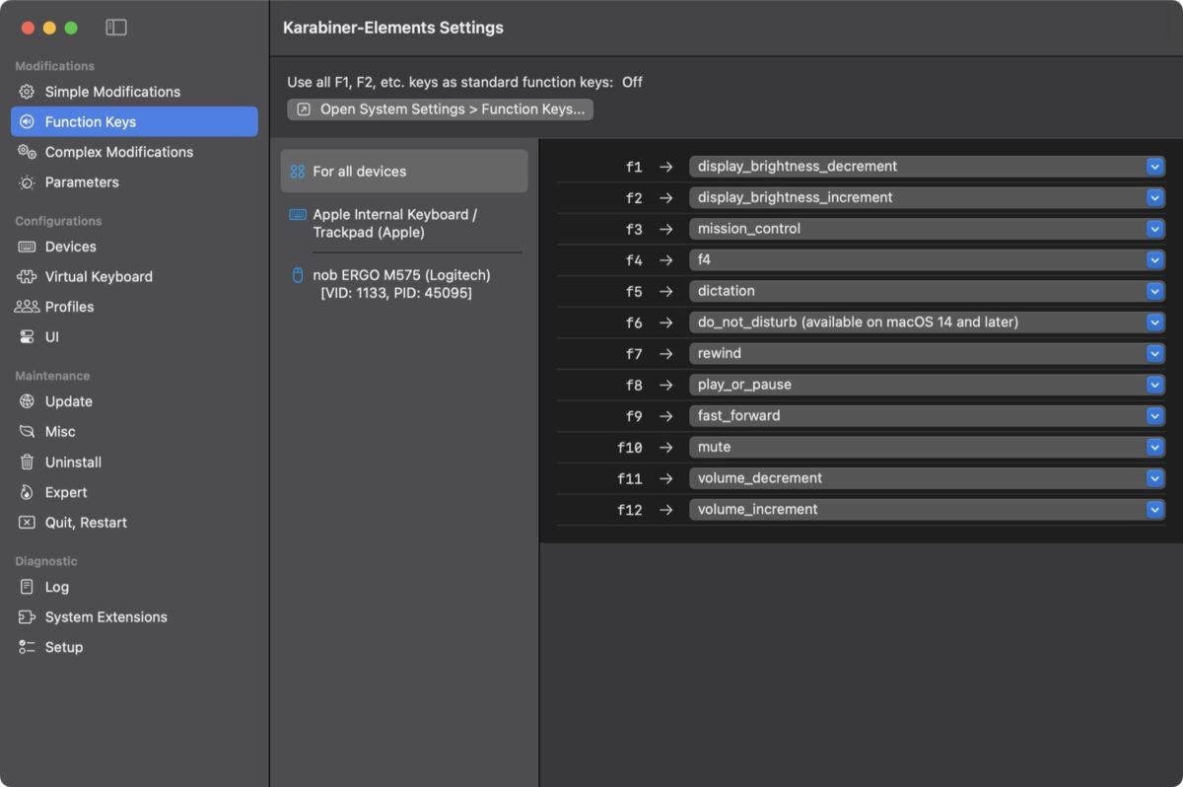Open the Uninstall page
The height and width of the screenshot is (787, 1183).
(134, 463)
